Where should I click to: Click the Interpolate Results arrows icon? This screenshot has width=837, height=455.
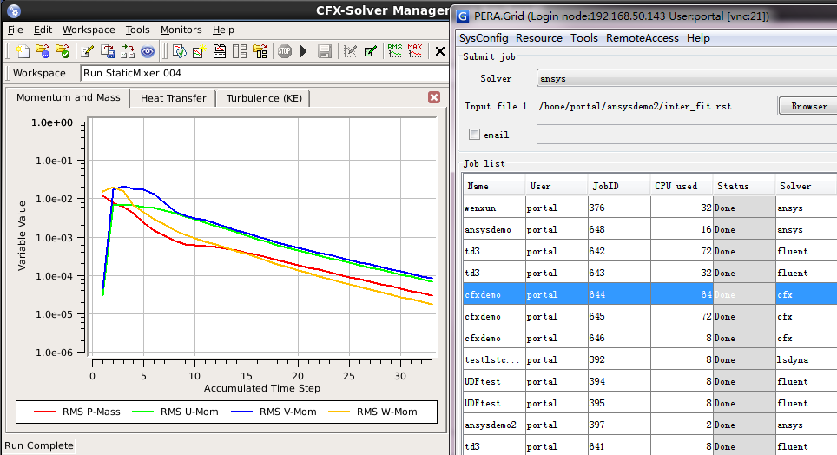128,51
